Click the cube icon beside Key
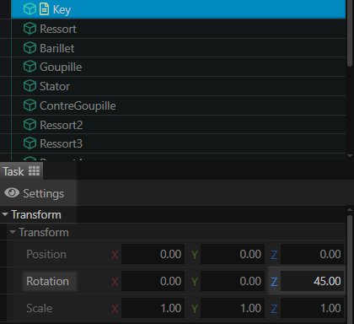Viewport: 354px width, 324px height. pyautogui.click(x=29, y=9)
